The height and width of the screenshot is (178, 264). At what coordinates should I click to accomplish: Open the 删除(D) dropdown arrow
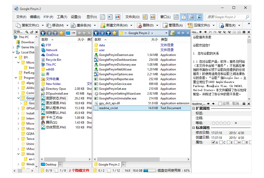pos(157,25)
